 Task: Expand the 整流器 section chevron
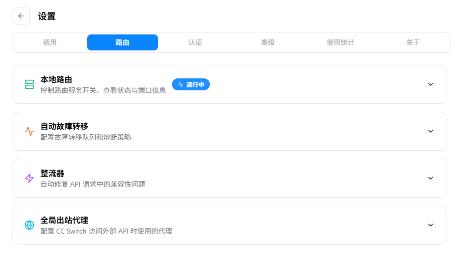click(431, 178)
